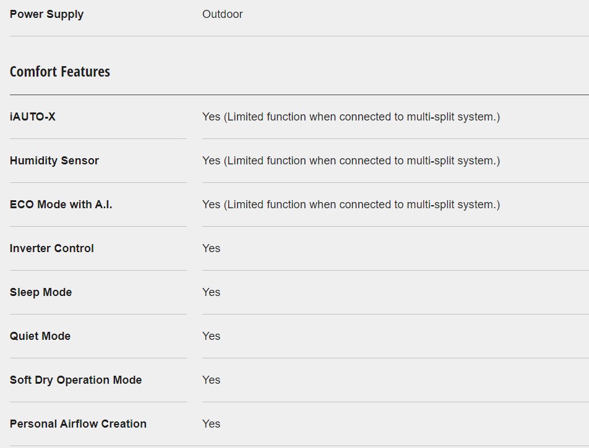Select the iAUTO-X feature label

click(x=33, y=117)
